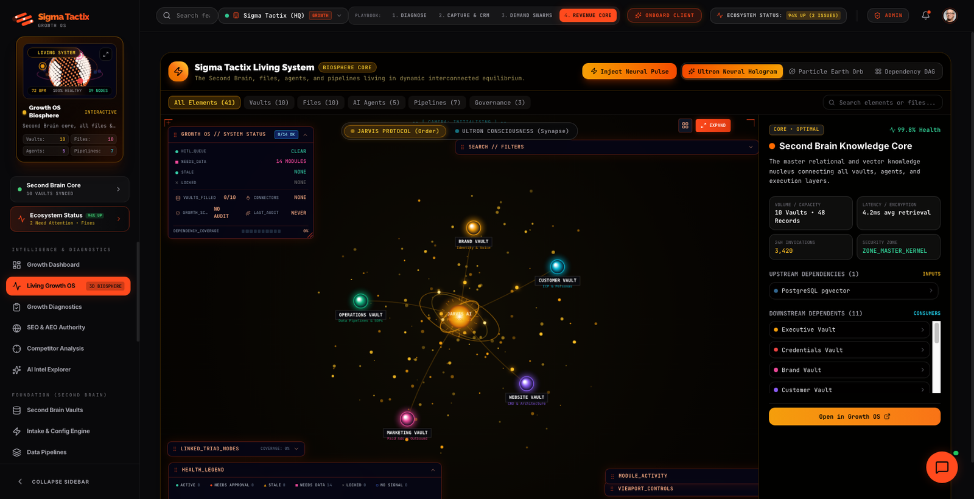The width and height of the screenshot is (974, 499).
Task: Collapse the Health_Legend panel
Action: pyautogui.click(x=433, y=470)
